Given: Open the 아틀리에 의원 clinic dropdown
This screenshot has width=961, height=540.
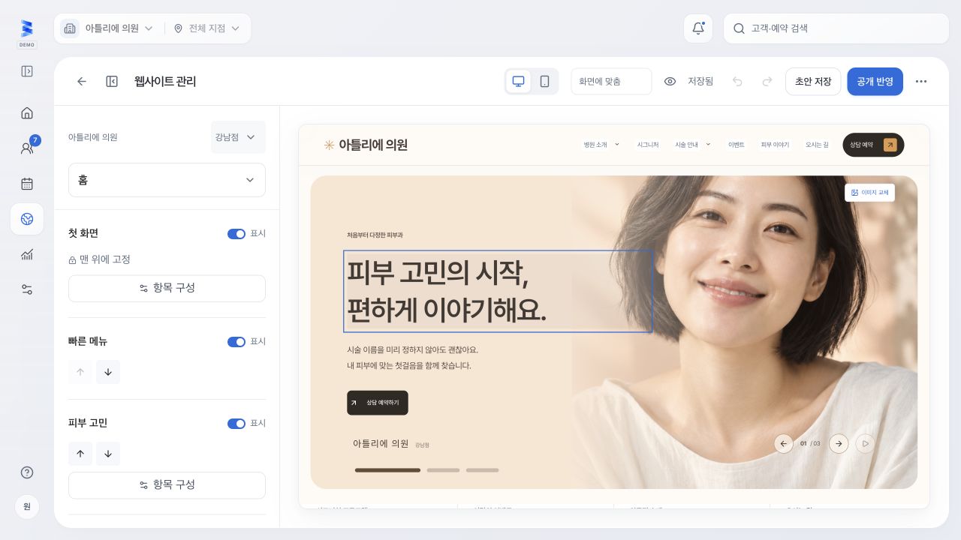Looking at the screenshot, I should tap(108, 28).
